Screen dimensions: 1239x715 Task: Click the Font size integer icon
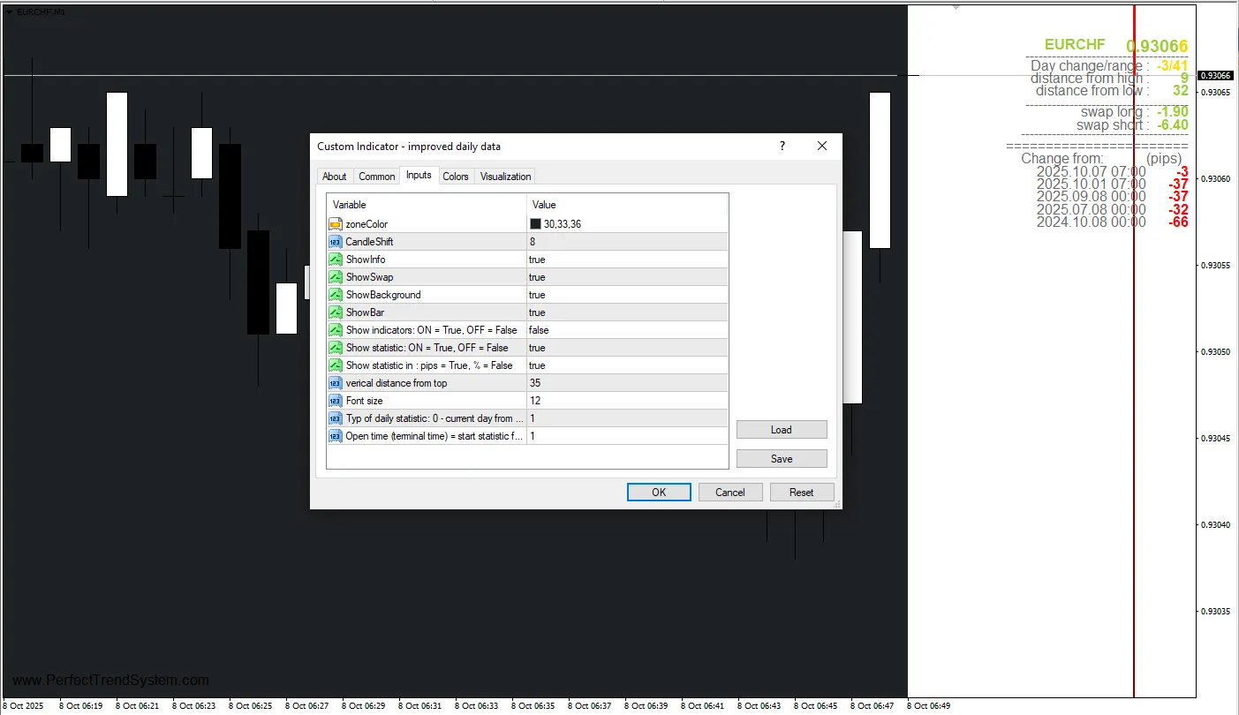(336, 401)
